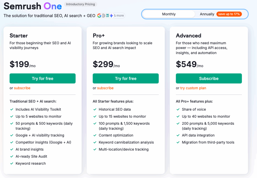Viewport: 257px width, 178px height.
Task: Click 'try custom plan' under Advanced
Action: point(193,88)
